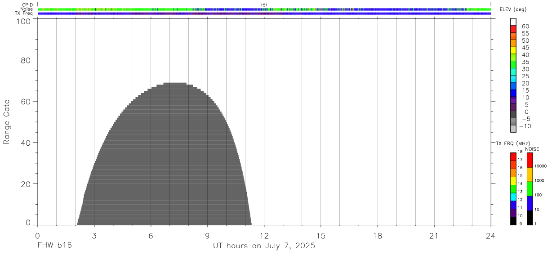This screenshot has height=255, width=552.
Task: Select the yellow swatch in ELEV colorbar
Action: click(x=513, y=50)
